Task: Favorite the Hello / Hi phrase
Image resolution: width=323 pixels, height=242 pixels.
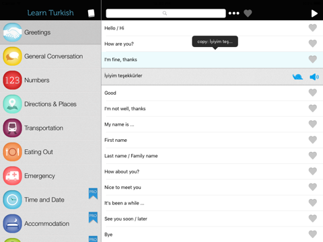Action: [313, 28]
